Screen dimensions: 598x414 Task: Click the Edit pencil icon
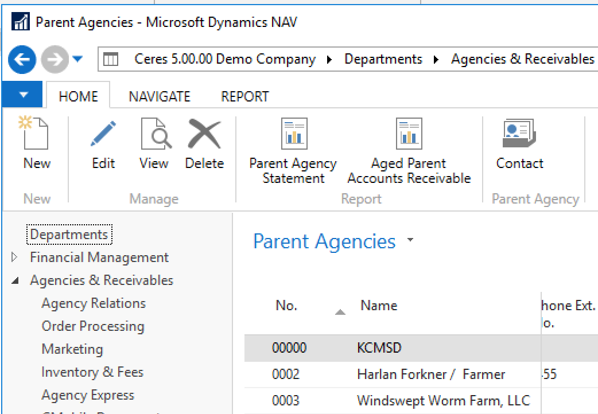click(x=103, y=134)
